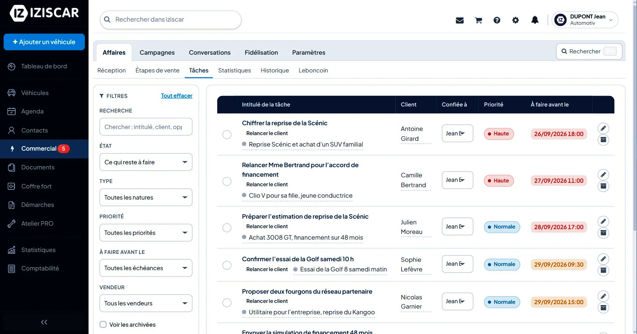Image resolution: width=637 pixels, height=334 pixels.
Task: Open the 'Toutes les priorités' dropdown
Action: (x=146, y=233)
